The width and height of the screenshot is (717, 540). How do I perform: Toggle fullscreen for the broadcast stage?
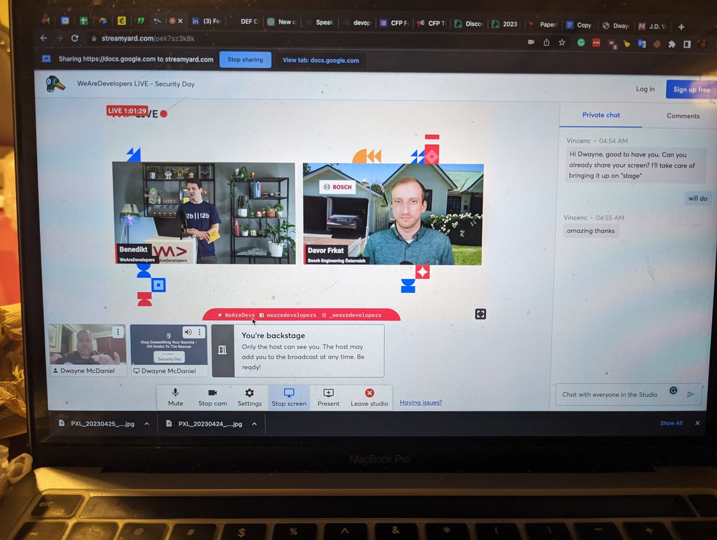[480, 314]
